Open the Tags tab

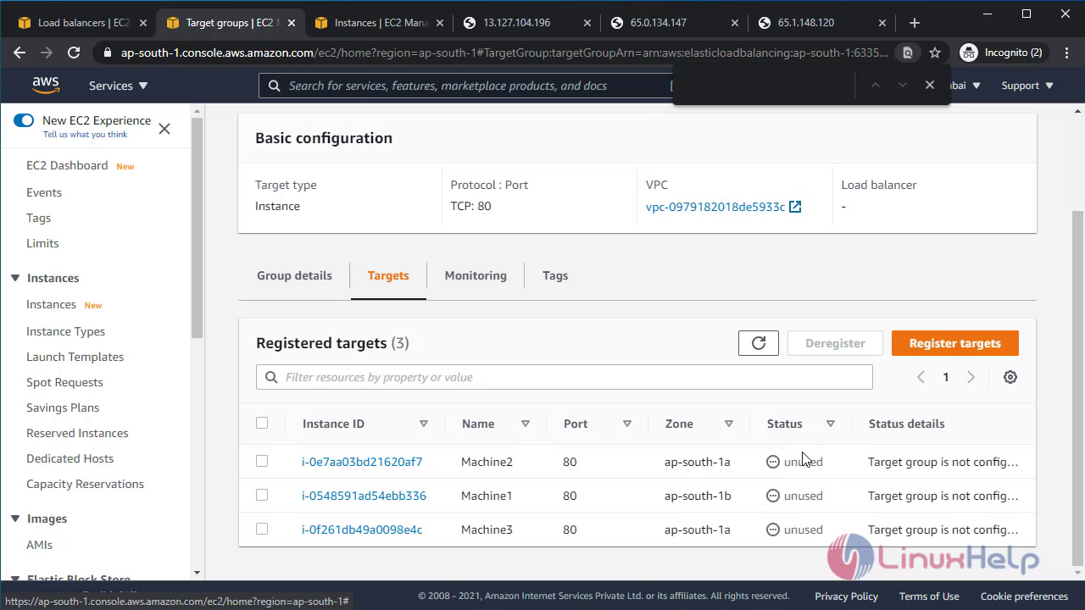point(555,275)
